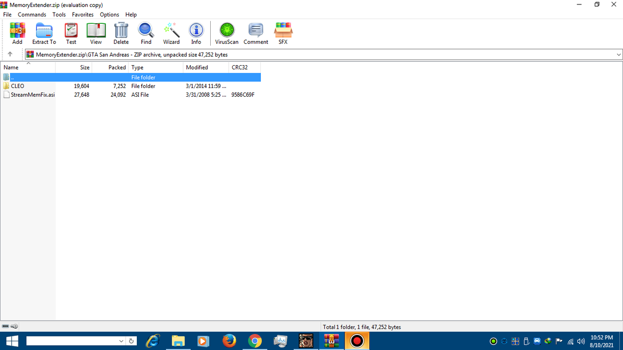Click the red record taskbar icon

[x=357, y=341]
